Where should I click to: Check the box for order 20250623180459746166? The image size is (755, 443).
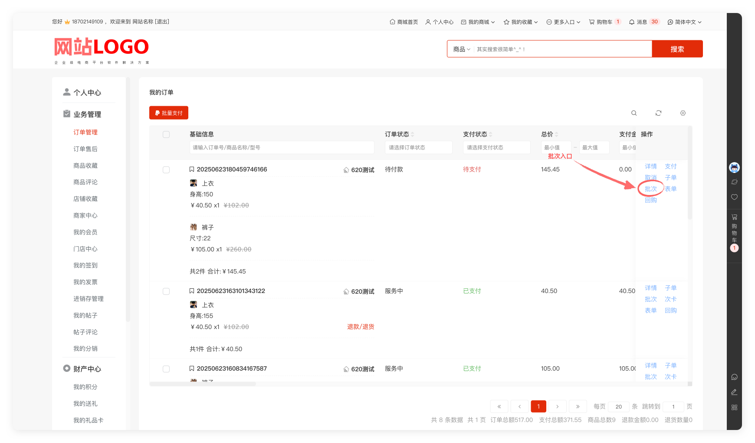tap(166, 170)
